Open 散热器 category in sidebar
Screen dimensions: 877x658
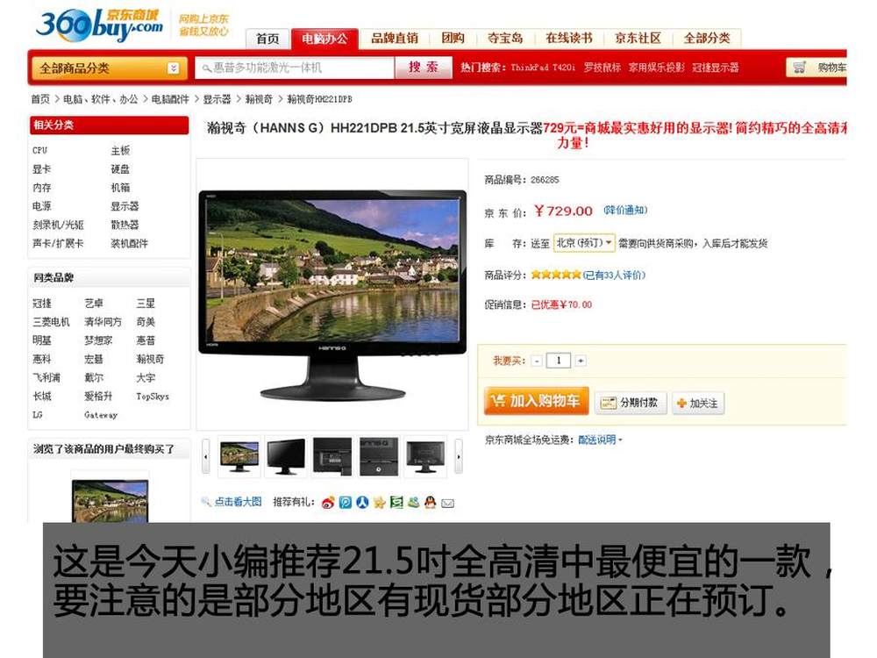pos(125,225)
